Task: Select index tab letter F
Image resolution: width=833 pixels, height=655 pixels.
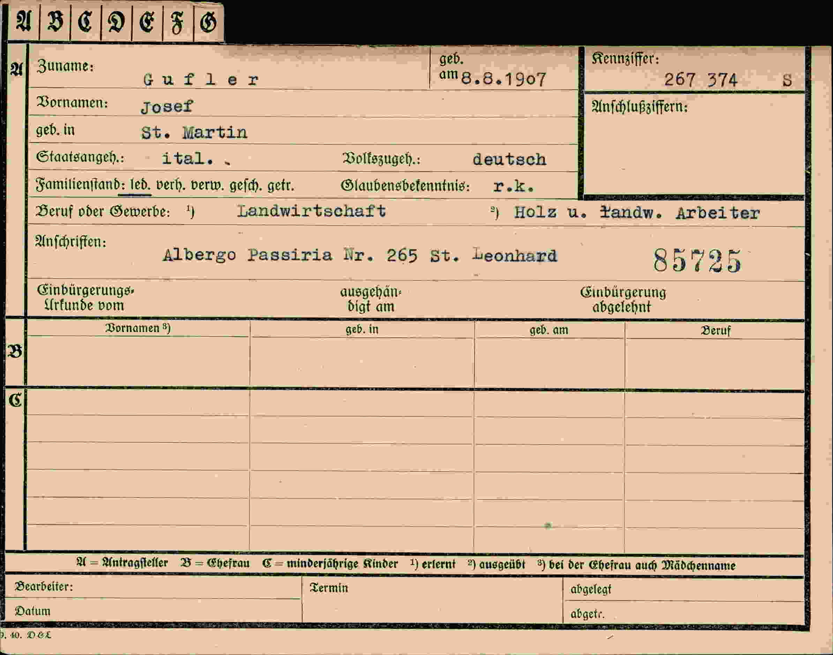Action: pyautogui.click(x=178, y=22)
